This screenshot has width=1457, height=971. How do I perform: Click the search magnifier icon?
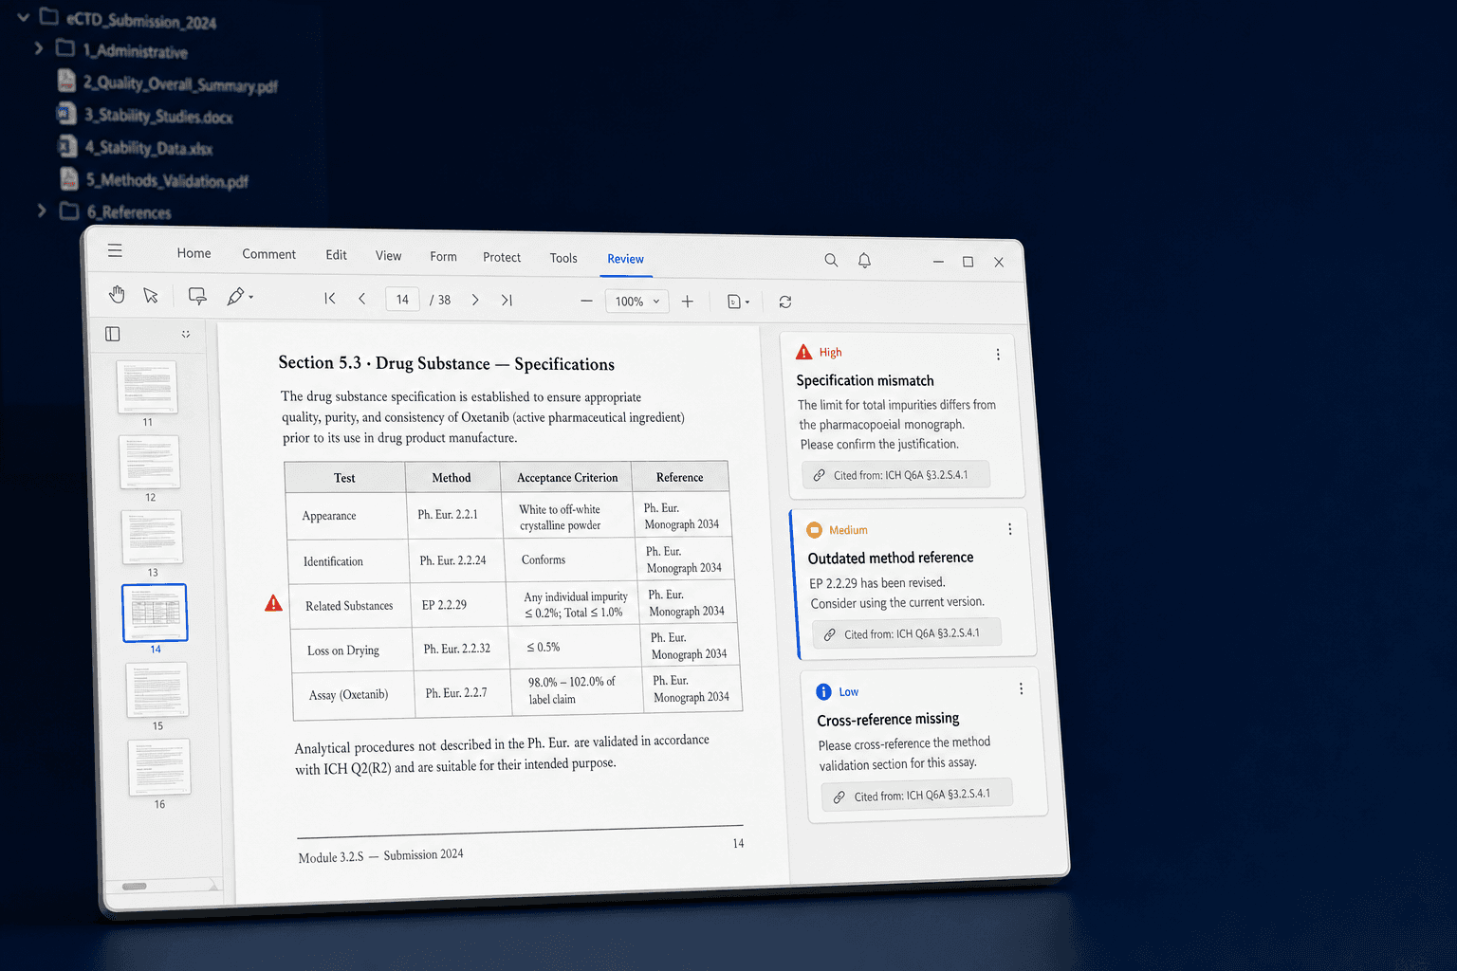(831, 260)
